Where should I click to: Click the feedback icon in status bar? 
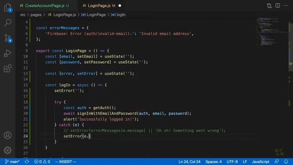coord(277,162)
